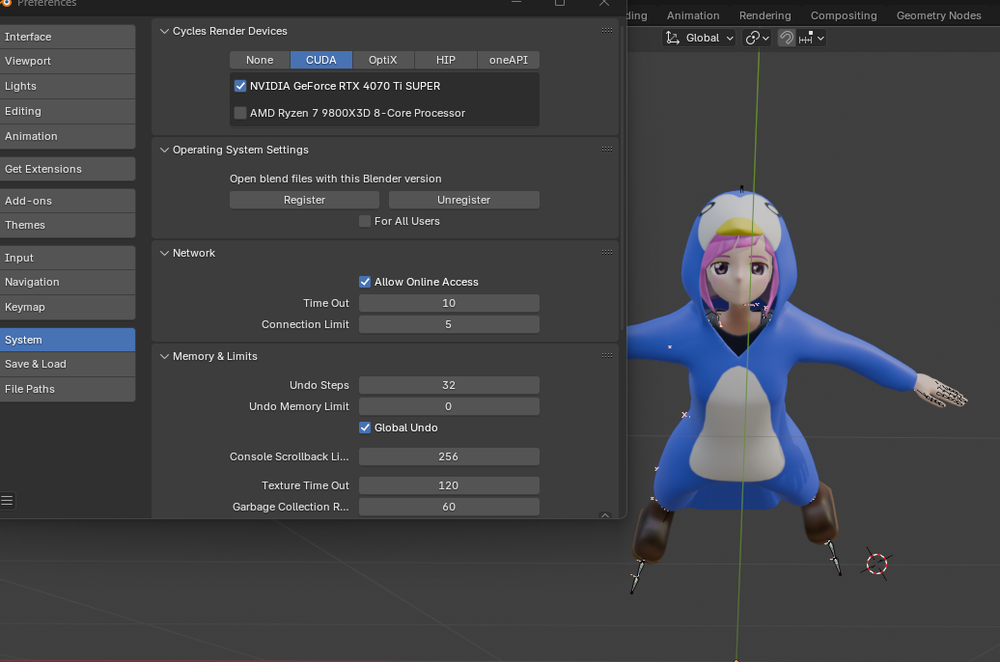
Task: Grab the Cycles Render Devices panel grip
Action: [607, 31]
